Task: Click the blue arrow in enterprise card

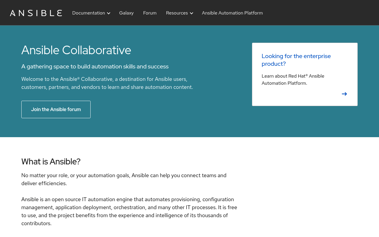Action: click(344, 94)
